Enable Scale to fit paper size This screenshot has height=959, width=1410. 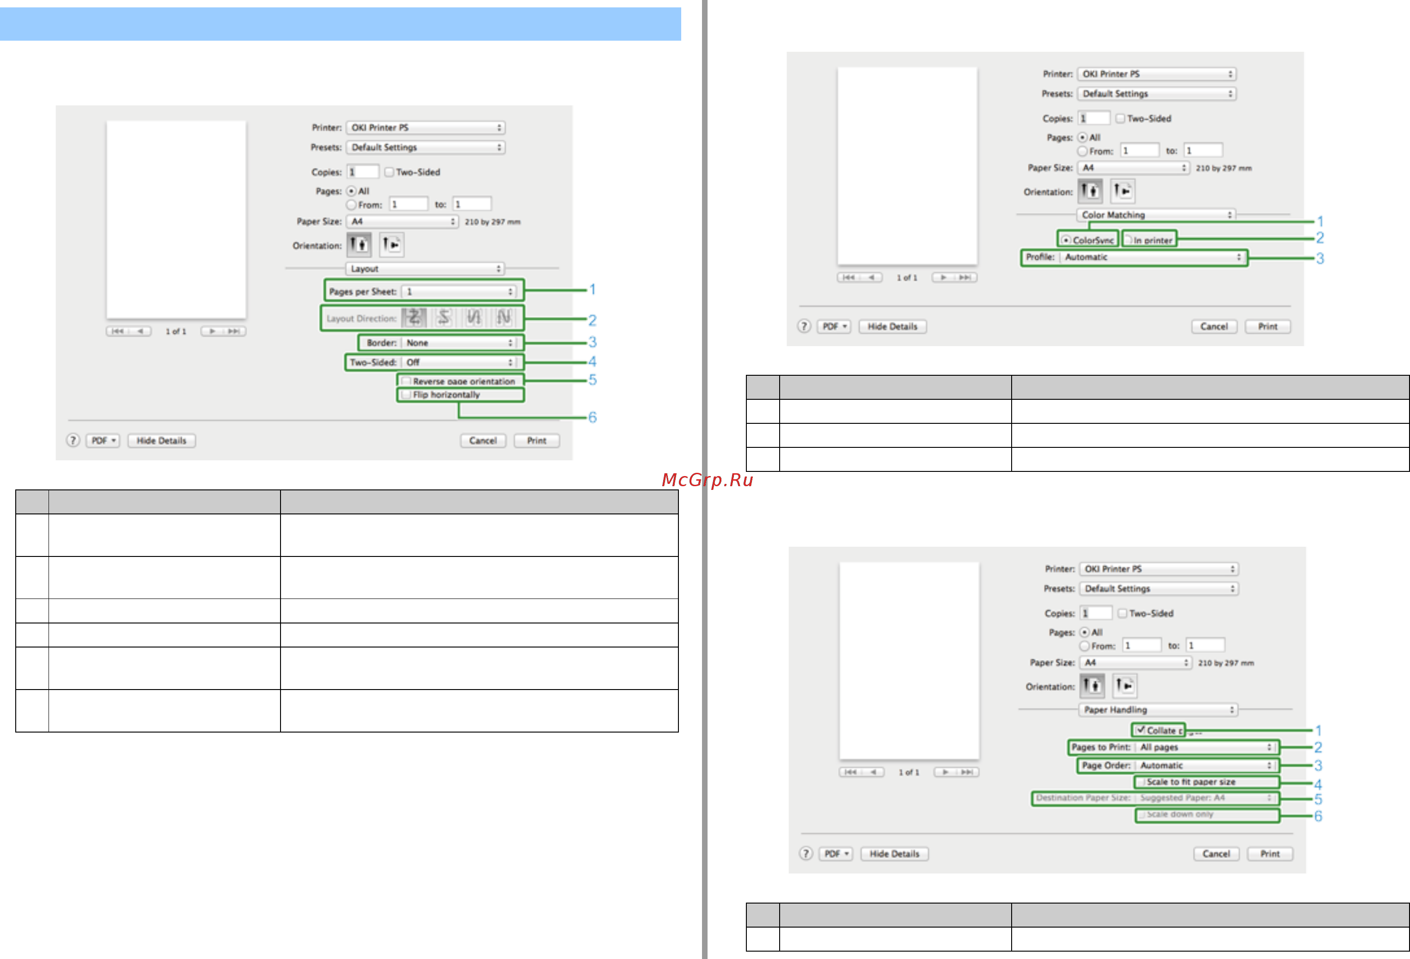[1142, 782]
